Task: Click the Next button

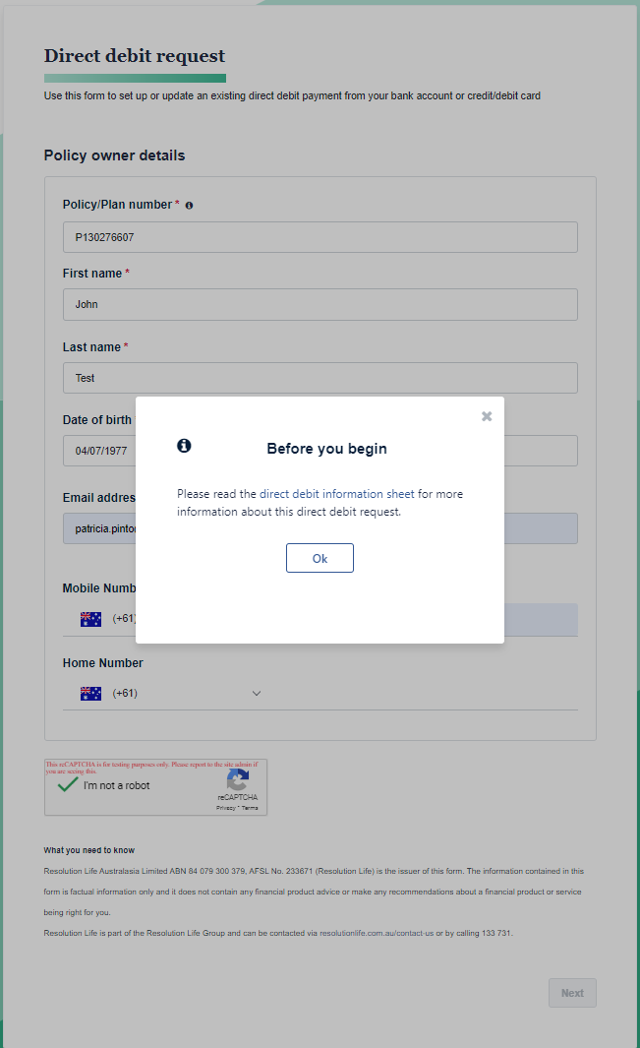Action: 572,993
